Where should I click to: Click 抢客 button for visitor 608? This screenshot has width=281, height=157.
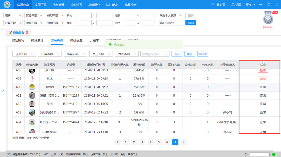[263, 71]
